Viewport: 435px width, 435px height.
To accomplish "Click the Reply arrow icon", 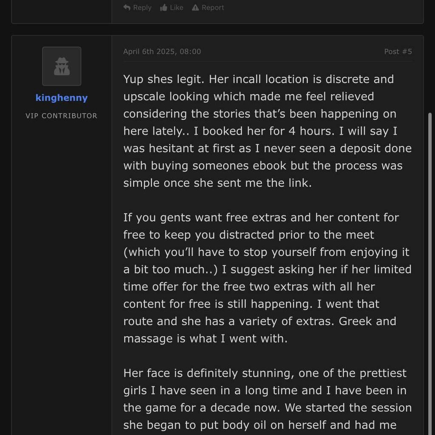I will (x=127, y=8).
